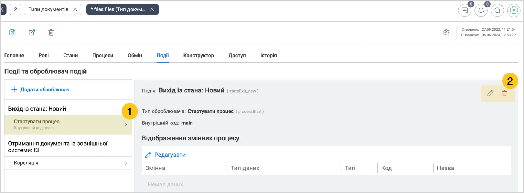Expand the Стартувати процес chevron
The image size is (524, 193).
(126, 125)
